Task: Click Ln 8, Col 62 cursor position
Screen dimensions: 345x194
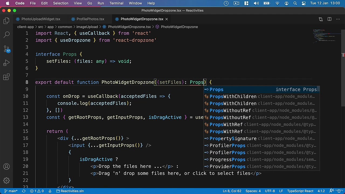Action: coord(232,191)
